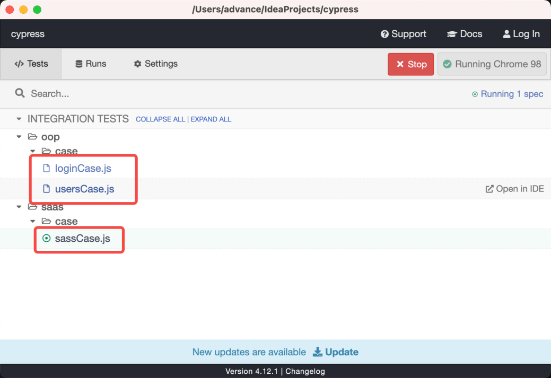This screenshot has width=551, height=378.
Task: Click the X icon on Stop button
Action: click(x=400, y=64)
